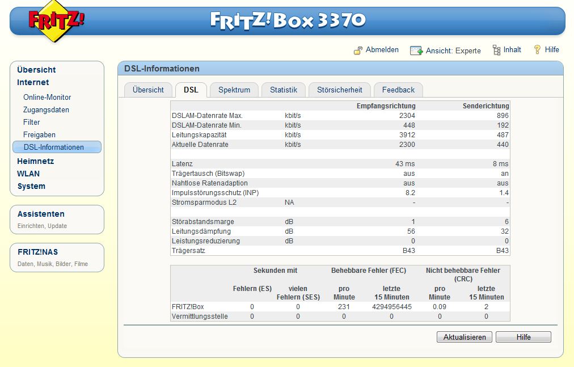
Task: Open the Spektrum tab
Action: [x=234, y=90]
